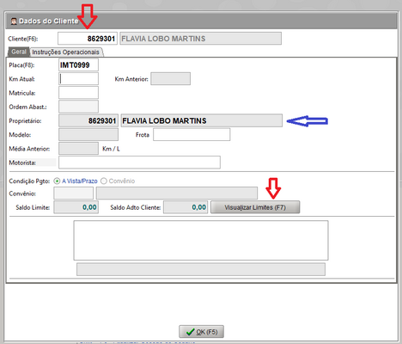Screen dimensions: 402x344
Task: Focus the Placa(F8) field with IMT0999
Action: pyautogui.click(x=78, y=65)
